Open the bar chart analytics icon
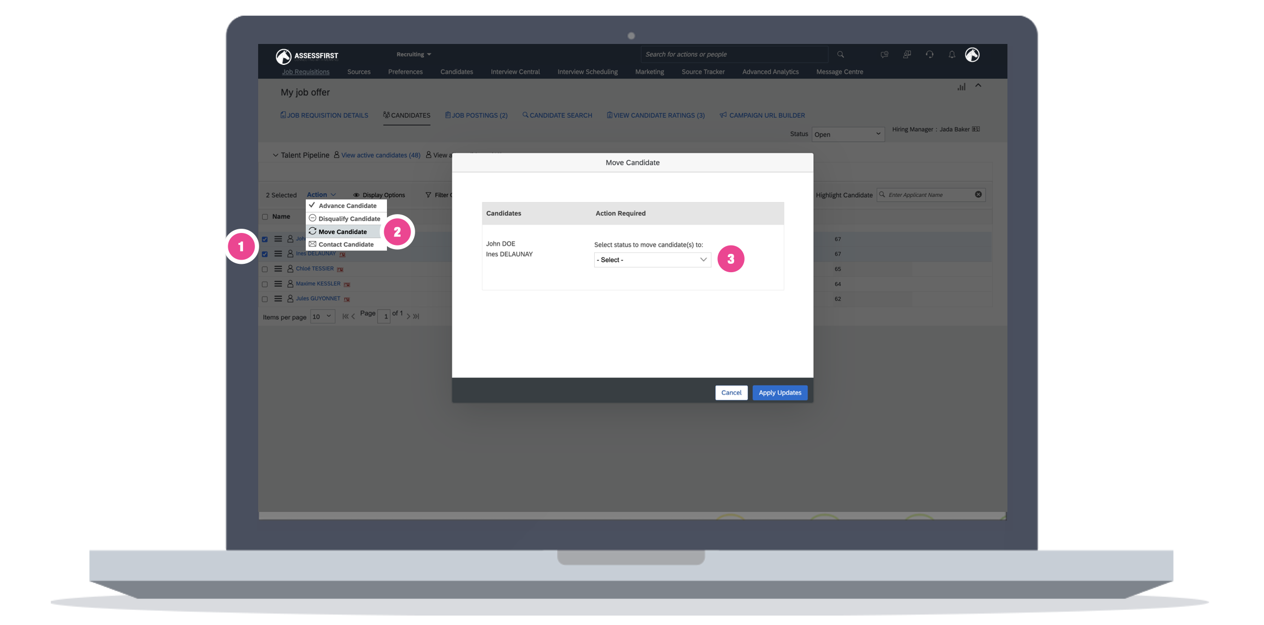This screenshot has width=1264, height=625. click(x=961, y=87)
